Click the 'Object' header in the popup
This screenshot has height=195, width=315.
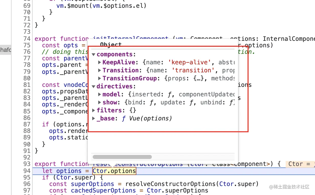[111, 45]
